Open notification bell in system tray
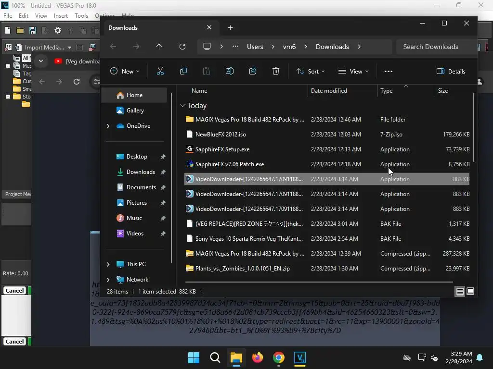This screenshot has width=493, height=369. coord(480,357)
